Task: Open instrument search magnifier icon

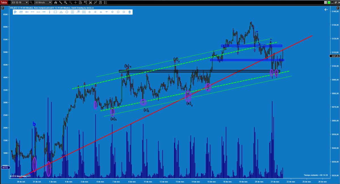Action: [x=31, y=2]
